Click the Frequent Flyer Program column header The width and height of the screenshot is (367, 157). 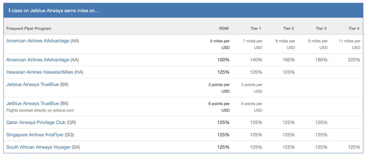point(29,29)
